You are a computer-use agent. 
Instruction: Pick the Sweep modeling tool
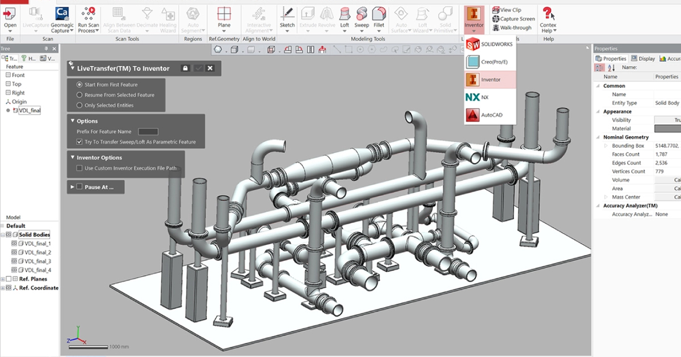(x=361, y=14)
